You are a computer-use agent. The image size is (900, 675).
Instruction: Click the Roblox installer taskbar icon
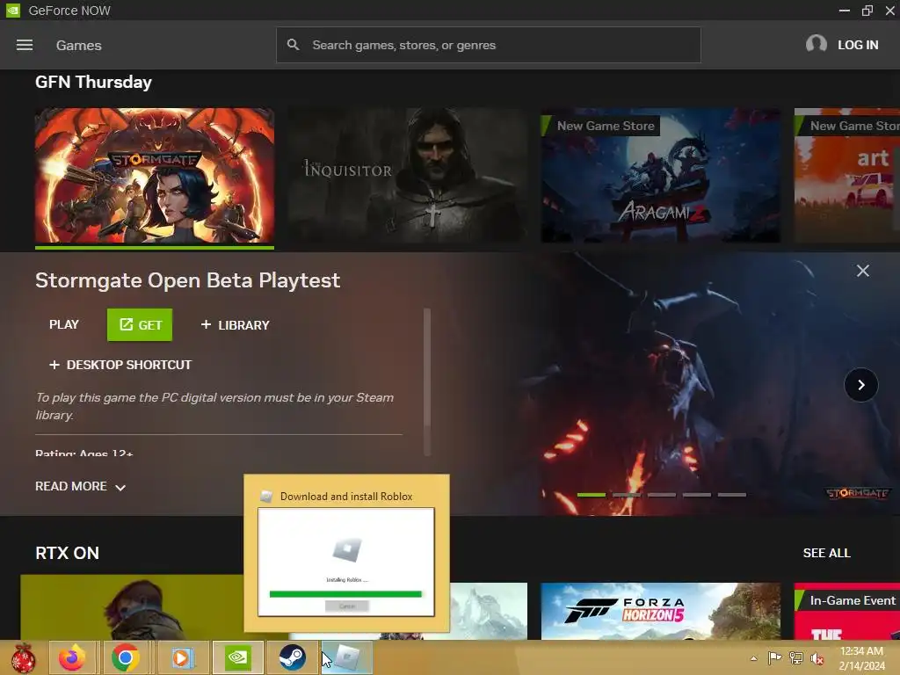(347, 657)
